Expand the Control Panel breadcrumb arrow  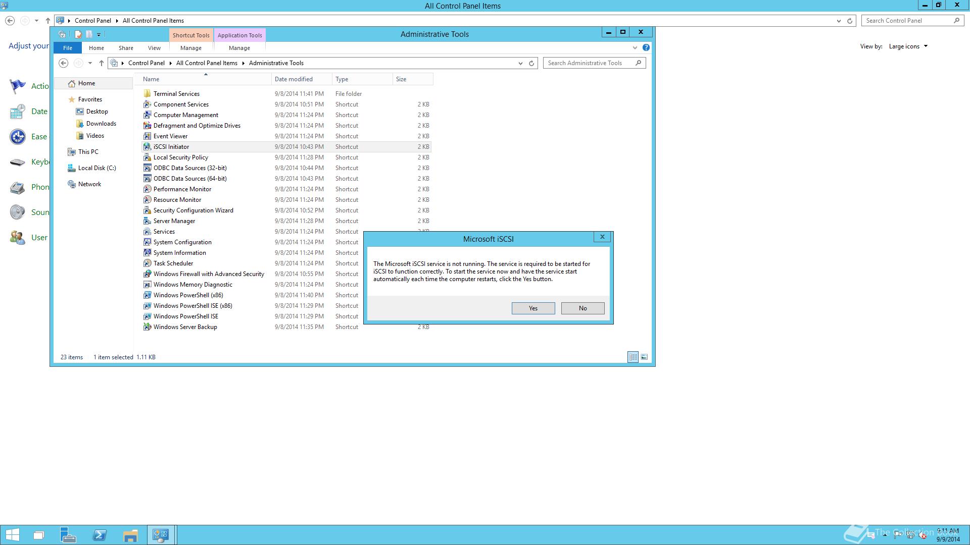[x=172, y=63]
